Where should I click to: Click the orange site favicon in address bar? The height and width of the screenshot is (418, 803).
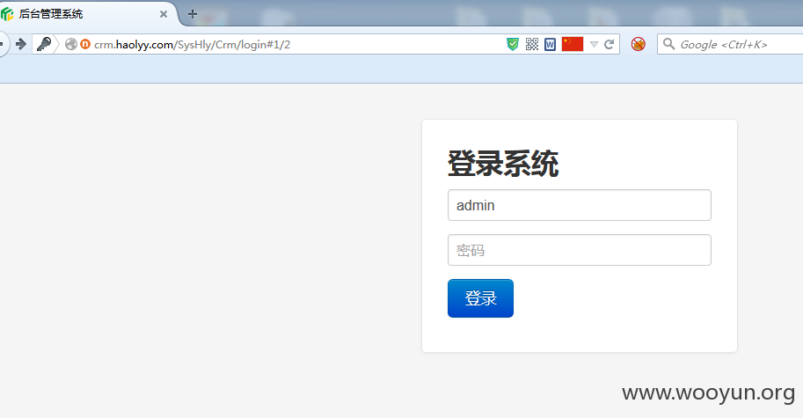click(85, 44)
